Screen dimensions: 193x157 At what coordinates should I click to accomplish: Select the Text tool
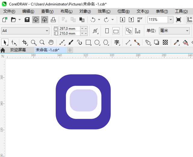(x=117, y=42)
